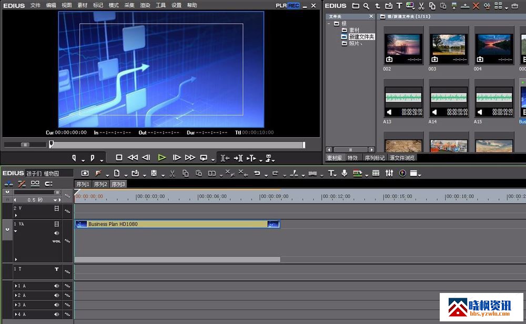Click the Add Clip icon in the bin toolbar
The height and width of the screenshot is (324, 526).
(389, 6)
